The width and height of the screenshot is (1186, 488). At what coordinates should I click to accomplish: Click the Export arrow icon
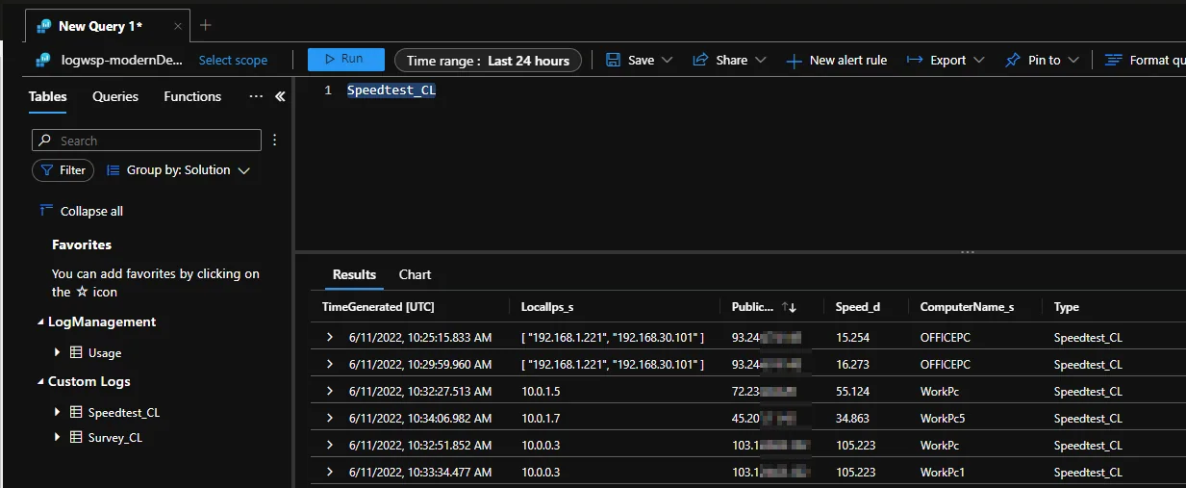click(x=915, y=60)
